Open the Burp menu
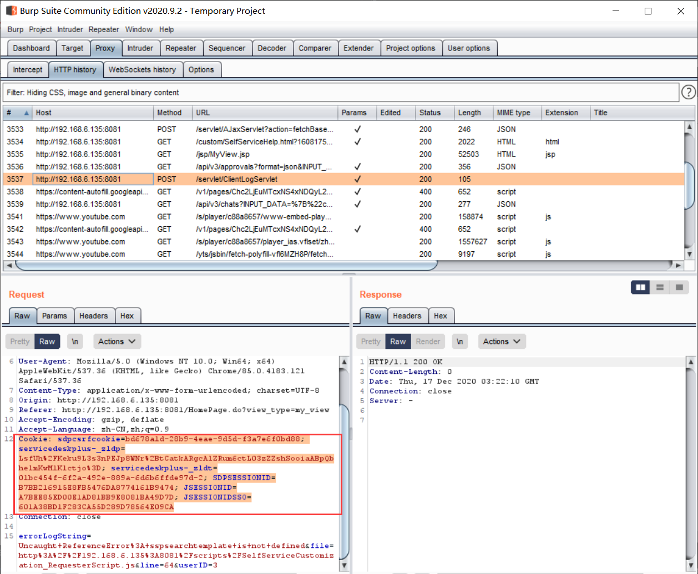Viewport: 698px width, 574px height. 16,29
